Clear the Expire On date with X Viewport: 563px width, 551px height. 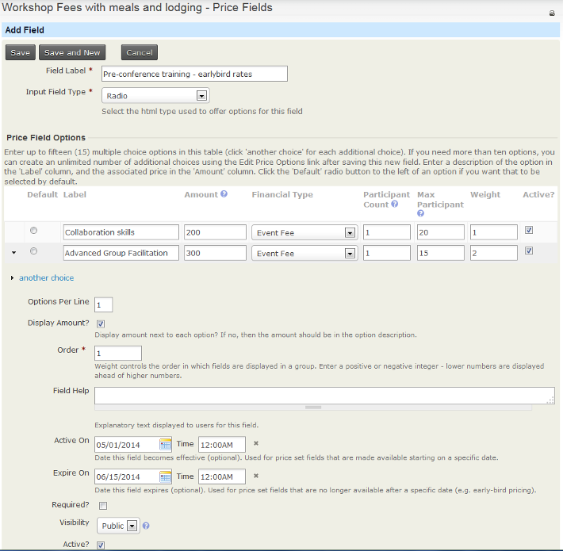click(256, 476)
